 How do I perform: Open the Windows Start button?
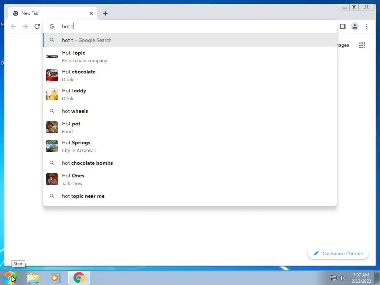tap(10, 278)
